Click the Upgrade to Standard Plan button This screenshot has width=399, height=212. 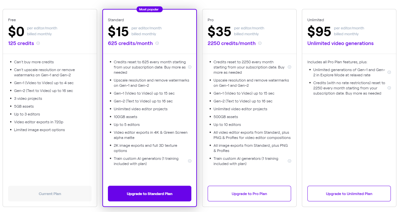(150, 194)
